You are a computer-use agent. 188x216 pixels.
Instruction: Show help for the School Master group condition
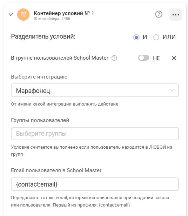coord(114,58)
